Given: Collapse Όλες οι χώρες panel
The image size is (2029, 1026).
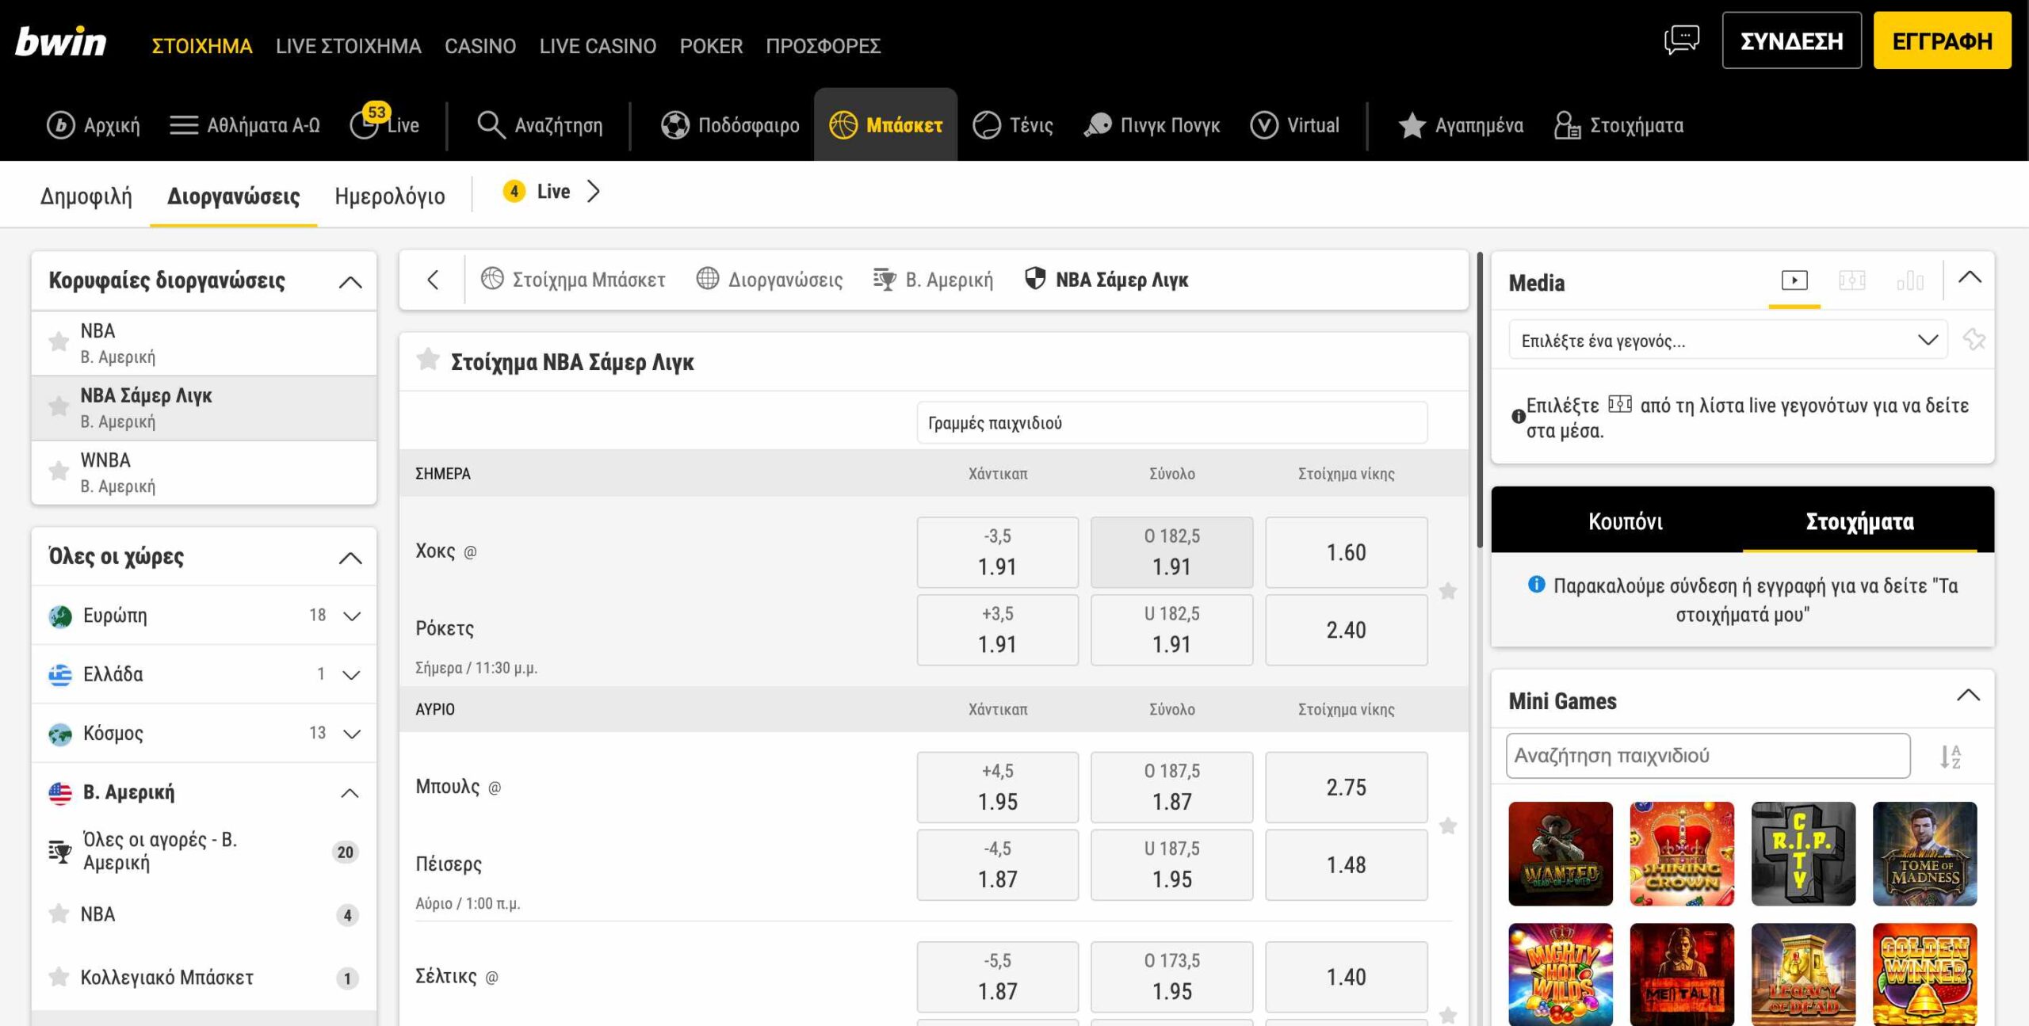Looking at the screenshot, I should [x=350, y=559].
